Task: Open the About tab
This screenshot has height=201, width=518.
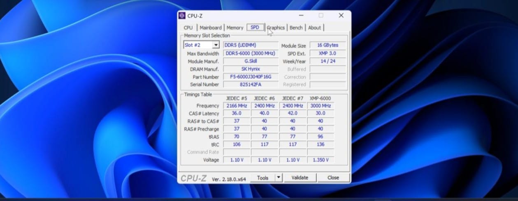Action: click(x=314, y=27)
